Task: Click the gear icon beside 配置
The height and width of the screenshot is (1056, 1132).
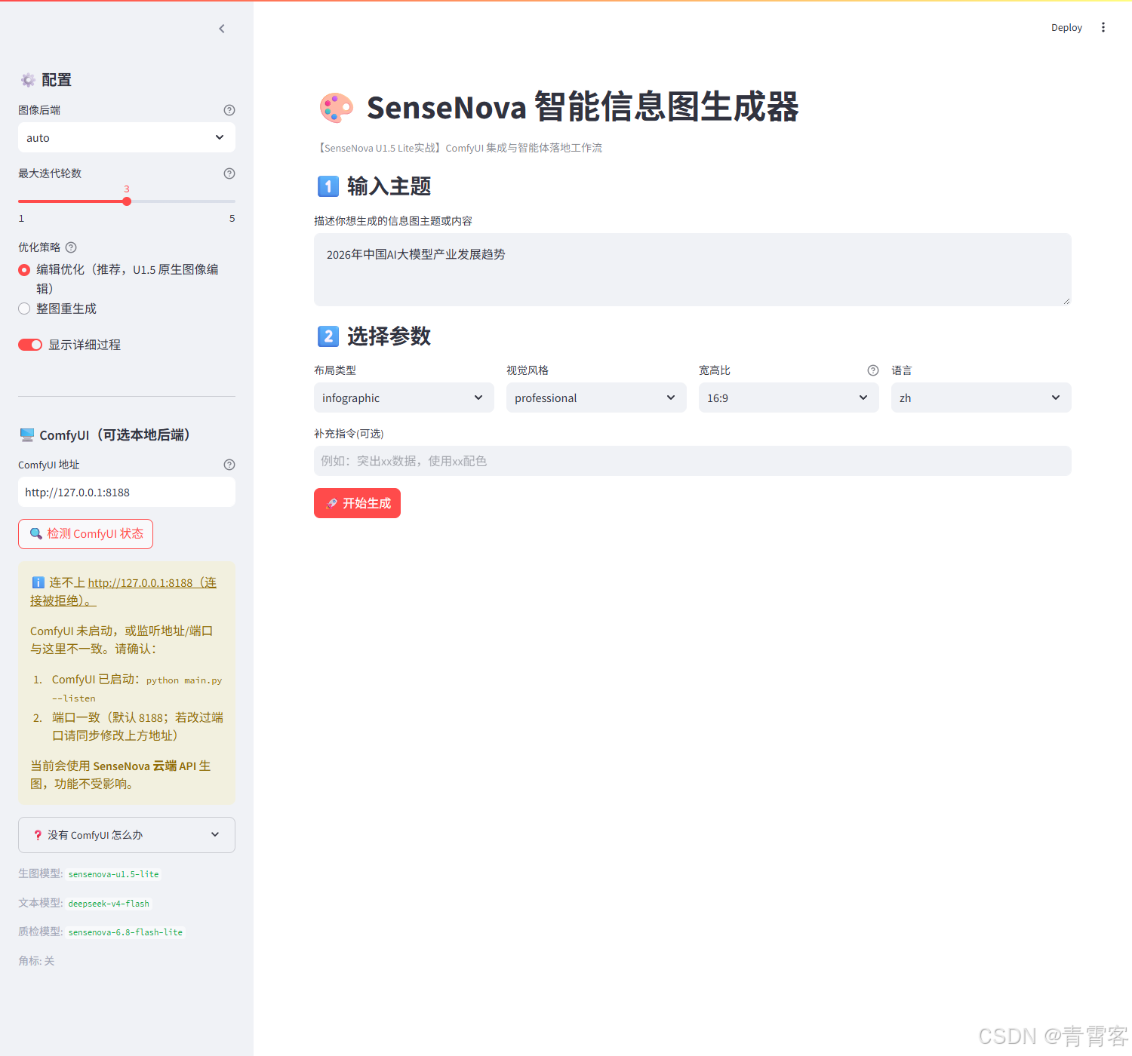Action: point(28,80)
